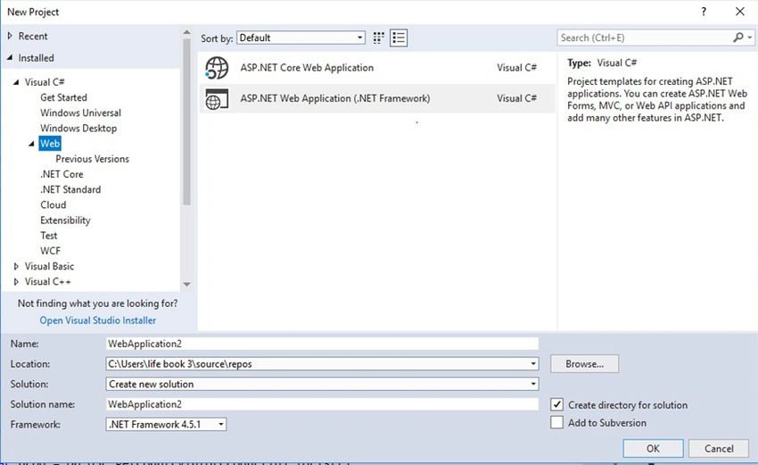Select the .NET Core category
Screen dimensions: 758x465
(x=62, y=174)
